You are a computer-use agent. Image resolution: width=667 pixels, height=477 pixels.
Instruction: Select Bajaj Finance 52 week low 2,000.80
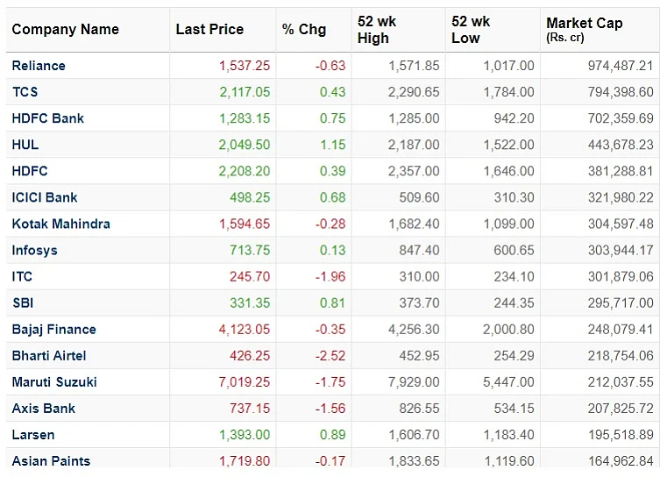click(508, 330)
